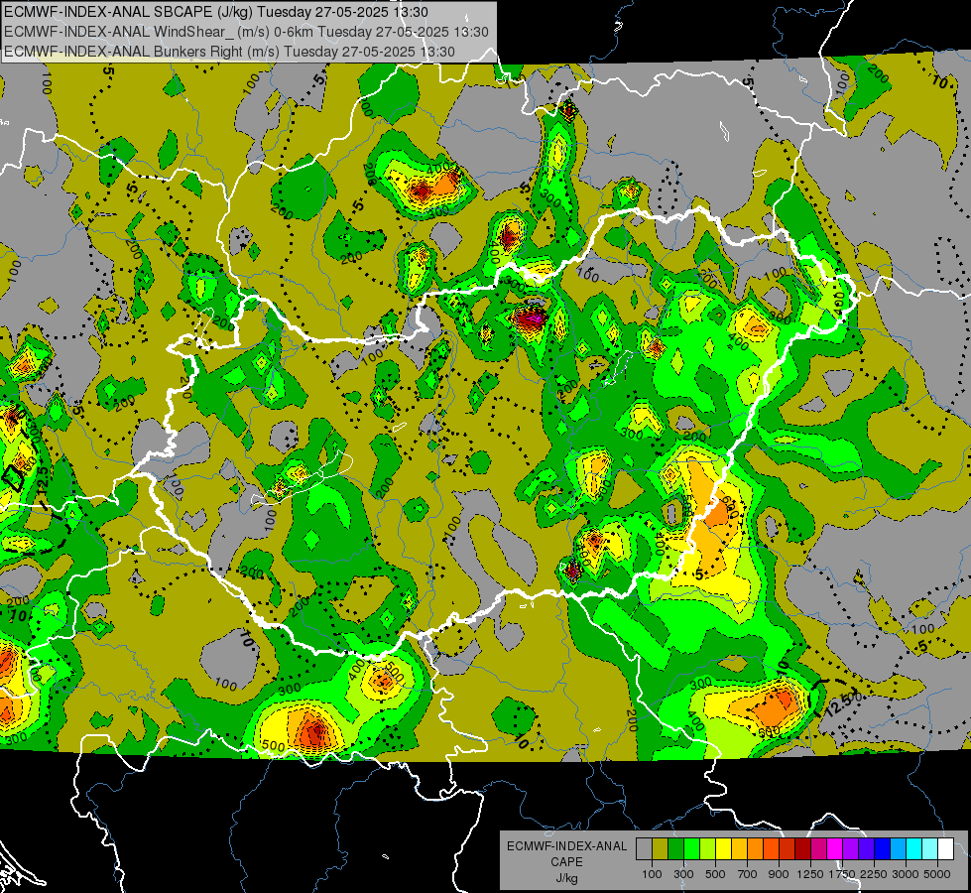Select the bright magenta legend swatch
Image resolution: width=971 pixels, height=893 pixels.
pos(835,849)
